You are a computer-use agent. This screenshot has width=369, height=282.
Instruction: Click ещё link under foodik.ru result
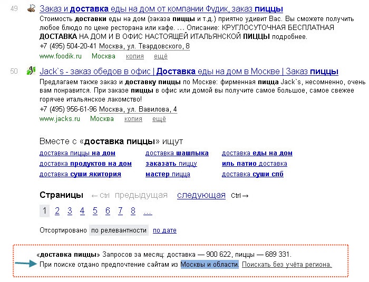[x=161, y=56]
